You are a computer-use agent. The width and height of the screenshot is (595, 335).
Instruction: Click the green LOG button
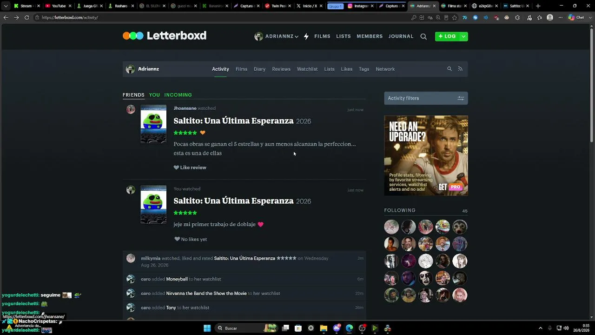tap(447, 36)
